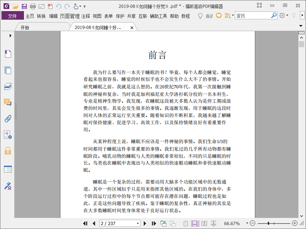The height and width of the screenshot is (229, 306).
Task: Enable continuous page view mode
Action: click(x=194, y=223)
